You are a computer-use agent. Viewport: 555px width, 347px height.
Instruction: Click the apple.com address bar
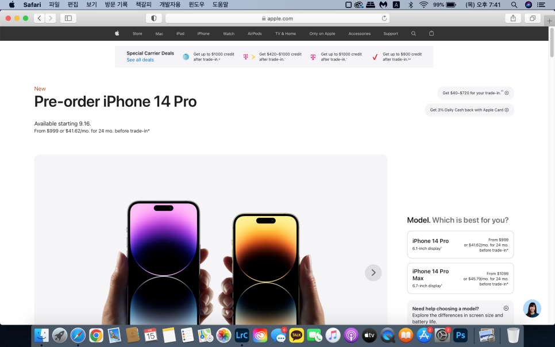pyautogui.click(x=277, y=18)
